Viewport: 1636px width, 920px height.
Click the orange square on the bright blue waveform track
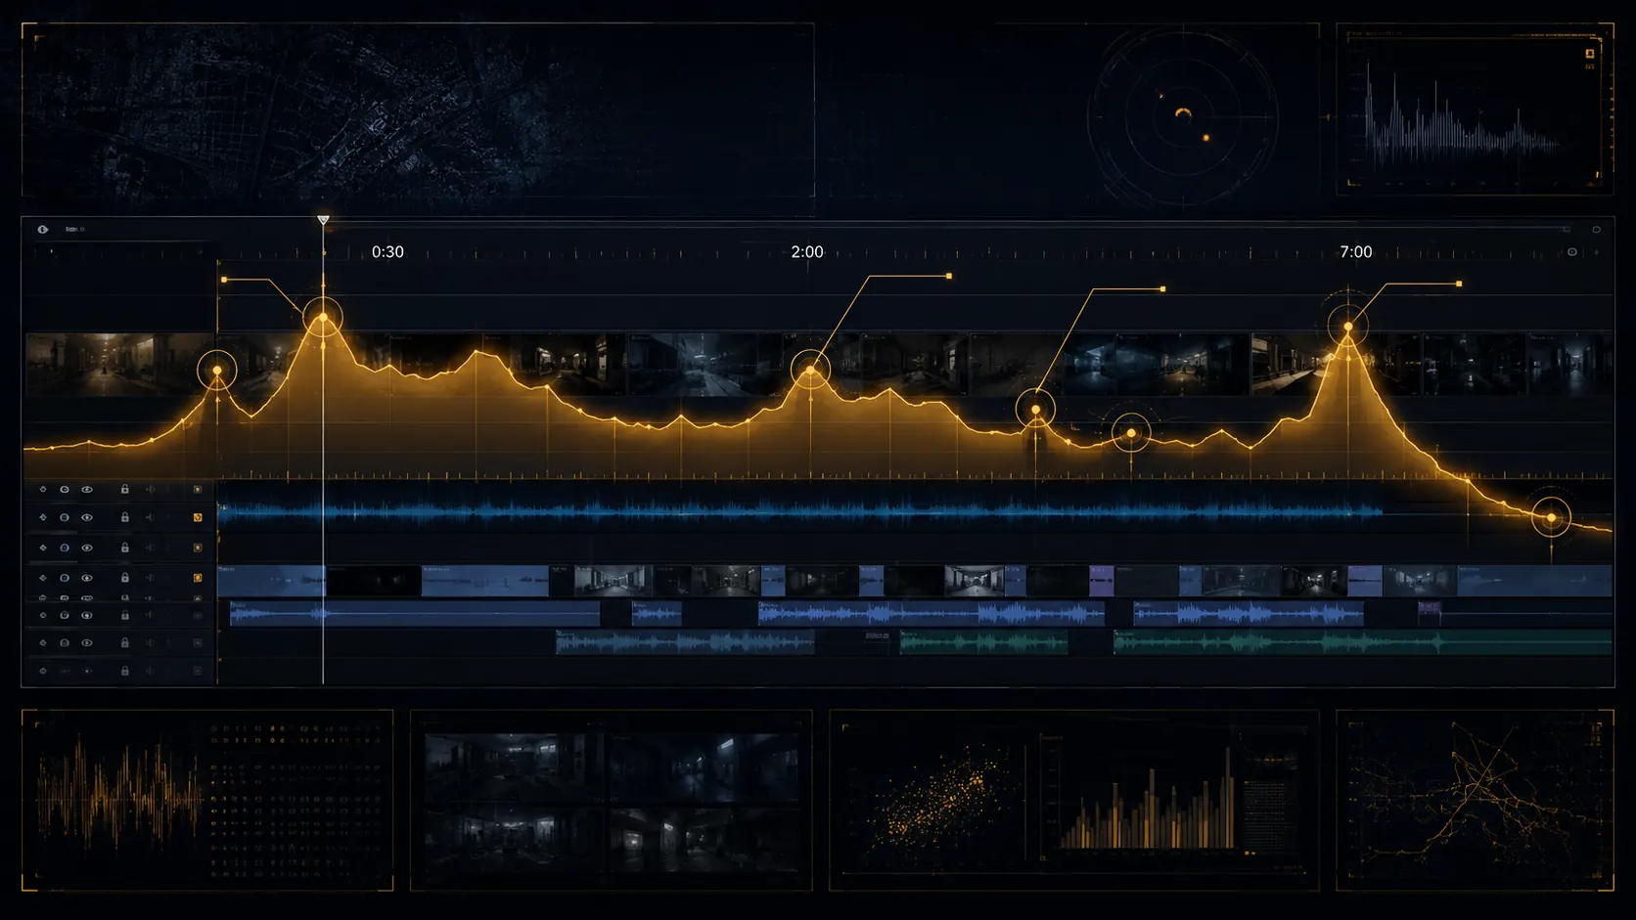click(198, 517)
